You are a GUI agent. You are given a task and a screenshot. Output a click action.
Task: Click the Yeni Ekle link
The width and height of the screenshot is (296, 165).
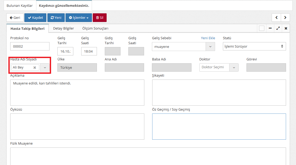coord(208,38)
